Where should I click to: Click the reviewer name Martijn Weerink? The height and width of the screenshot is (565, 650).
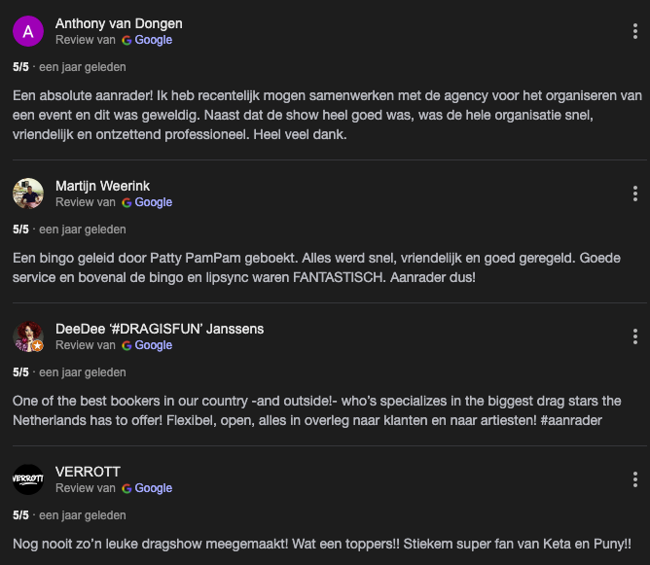[x=102, y=186]
